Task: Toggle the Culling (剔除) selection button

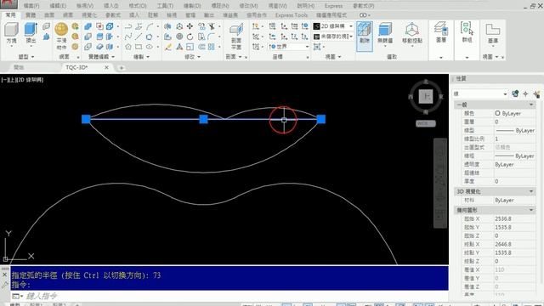Action: (365, 36)
